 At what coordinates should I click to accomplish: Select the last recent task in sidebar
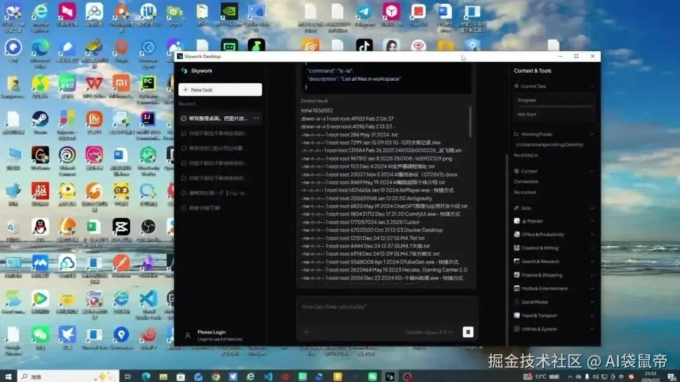click(x=220, y=208)
